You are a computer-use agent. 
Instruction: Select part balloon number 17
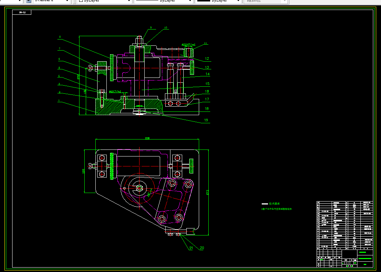pyautogui.click(x=207, y=99)
